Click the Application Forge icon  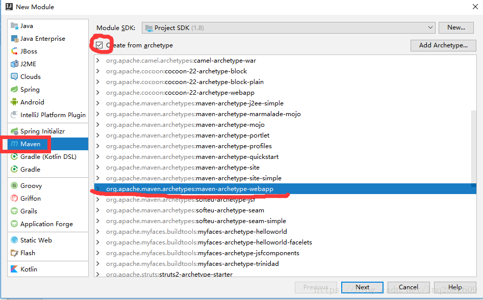tap(14, 224)
